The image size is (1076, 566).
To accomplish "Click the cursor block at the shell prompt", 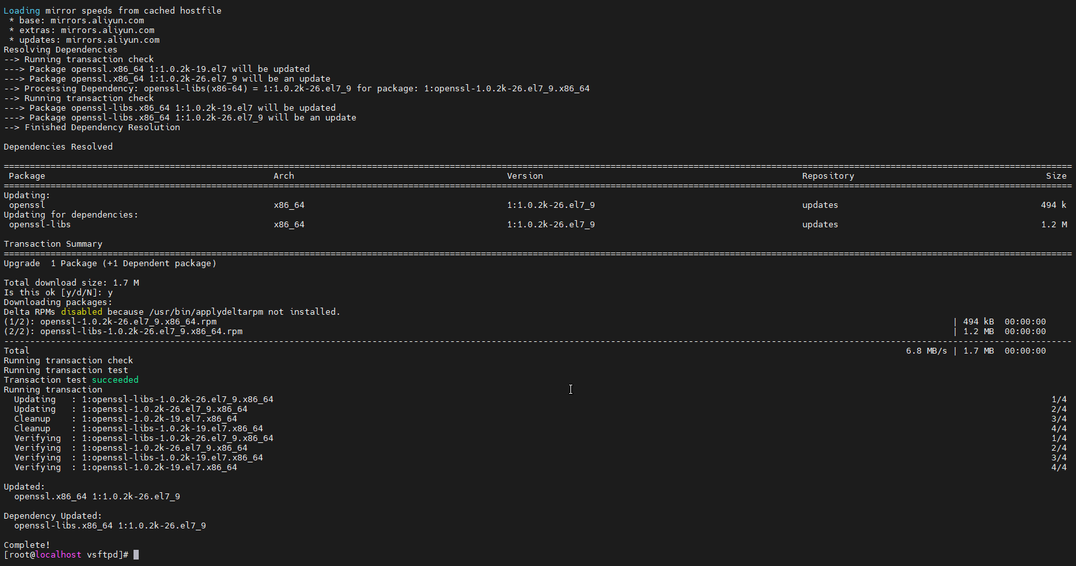I will pyautogui.click(x=136, y=555).
